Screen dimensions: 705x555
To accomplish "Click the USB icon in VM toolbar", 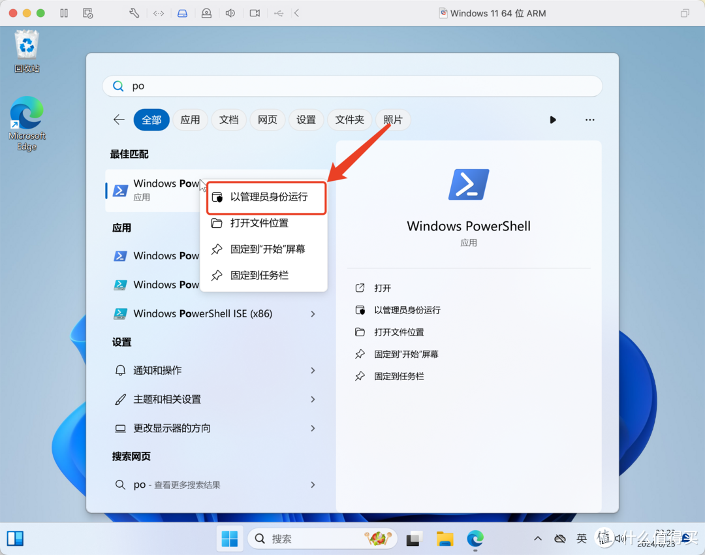I will click(279, 14).
